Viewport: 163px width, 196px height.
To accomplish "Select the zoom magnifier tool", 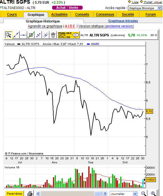I will [8, 35].
